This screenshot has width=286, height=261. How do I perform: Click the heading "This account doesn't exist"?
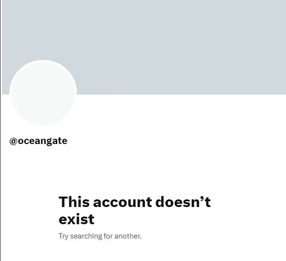pos(135,210)
